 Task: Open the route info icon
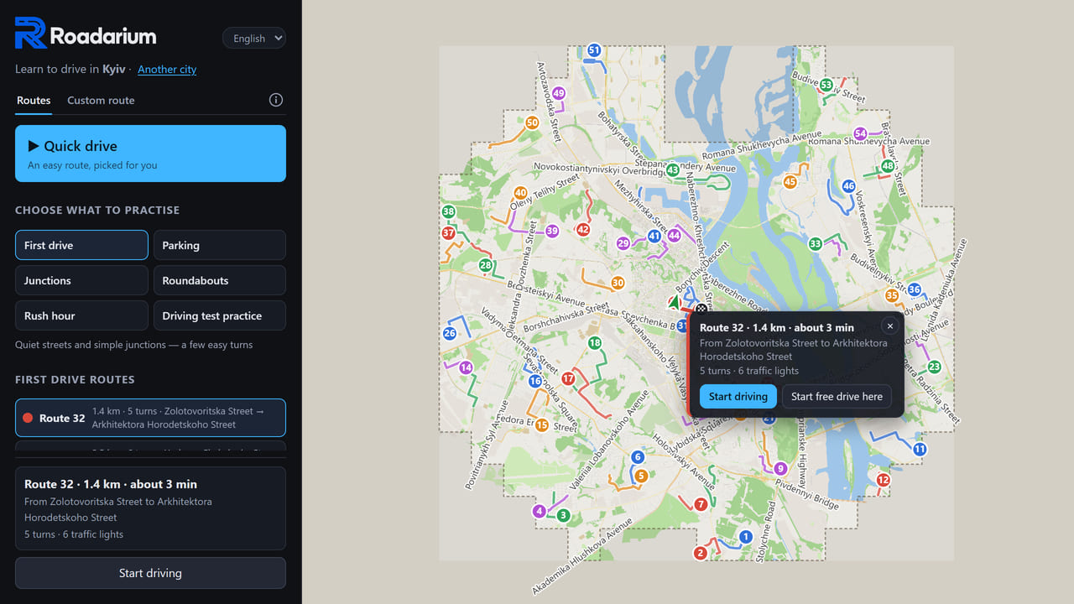(276, 100)
